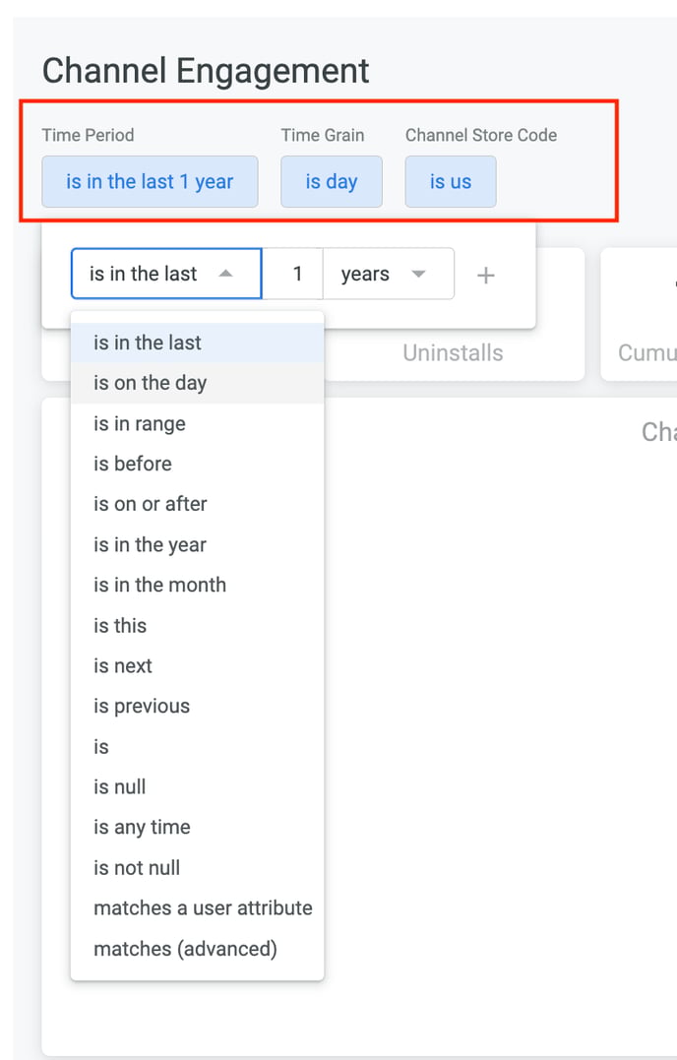Select 'is on the day' option
This screenshot has height=1060, width=677.
click(150, 383)
